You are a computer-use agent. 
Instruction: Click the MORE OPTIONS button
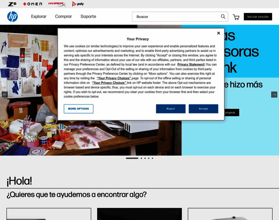79,109
